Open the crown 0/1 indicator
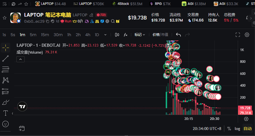The height and width of the screenshot is (136, 255). pyautogui.click(x=78, y=21)
